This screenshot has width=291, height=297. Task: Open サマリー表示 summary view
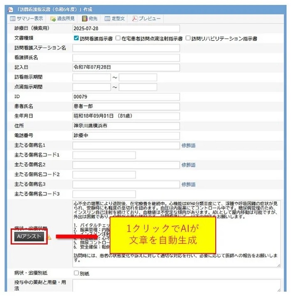(x=26, y=19)
